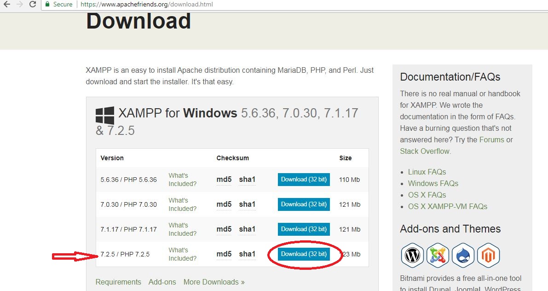Viewport: 548px width, 291px height.
Task: Download XAMPP 7.2.5 32 bit
Action: coord(304,254)
